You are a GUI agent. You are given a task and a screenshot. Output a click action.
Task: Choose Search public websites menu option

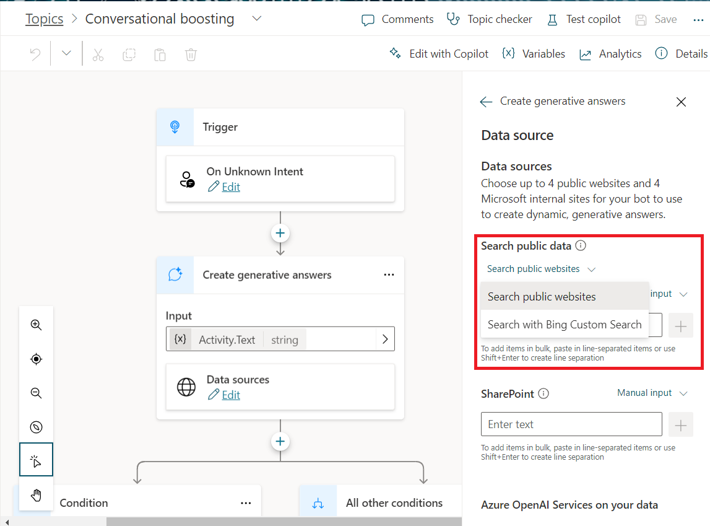pyautogui.click(x=542, y=297)
